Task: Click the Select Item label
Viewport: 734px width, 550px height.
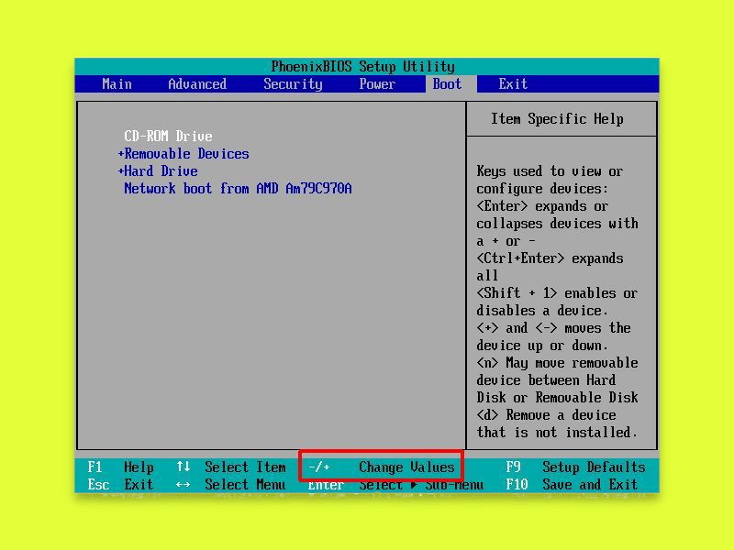Action: point(245,467)
